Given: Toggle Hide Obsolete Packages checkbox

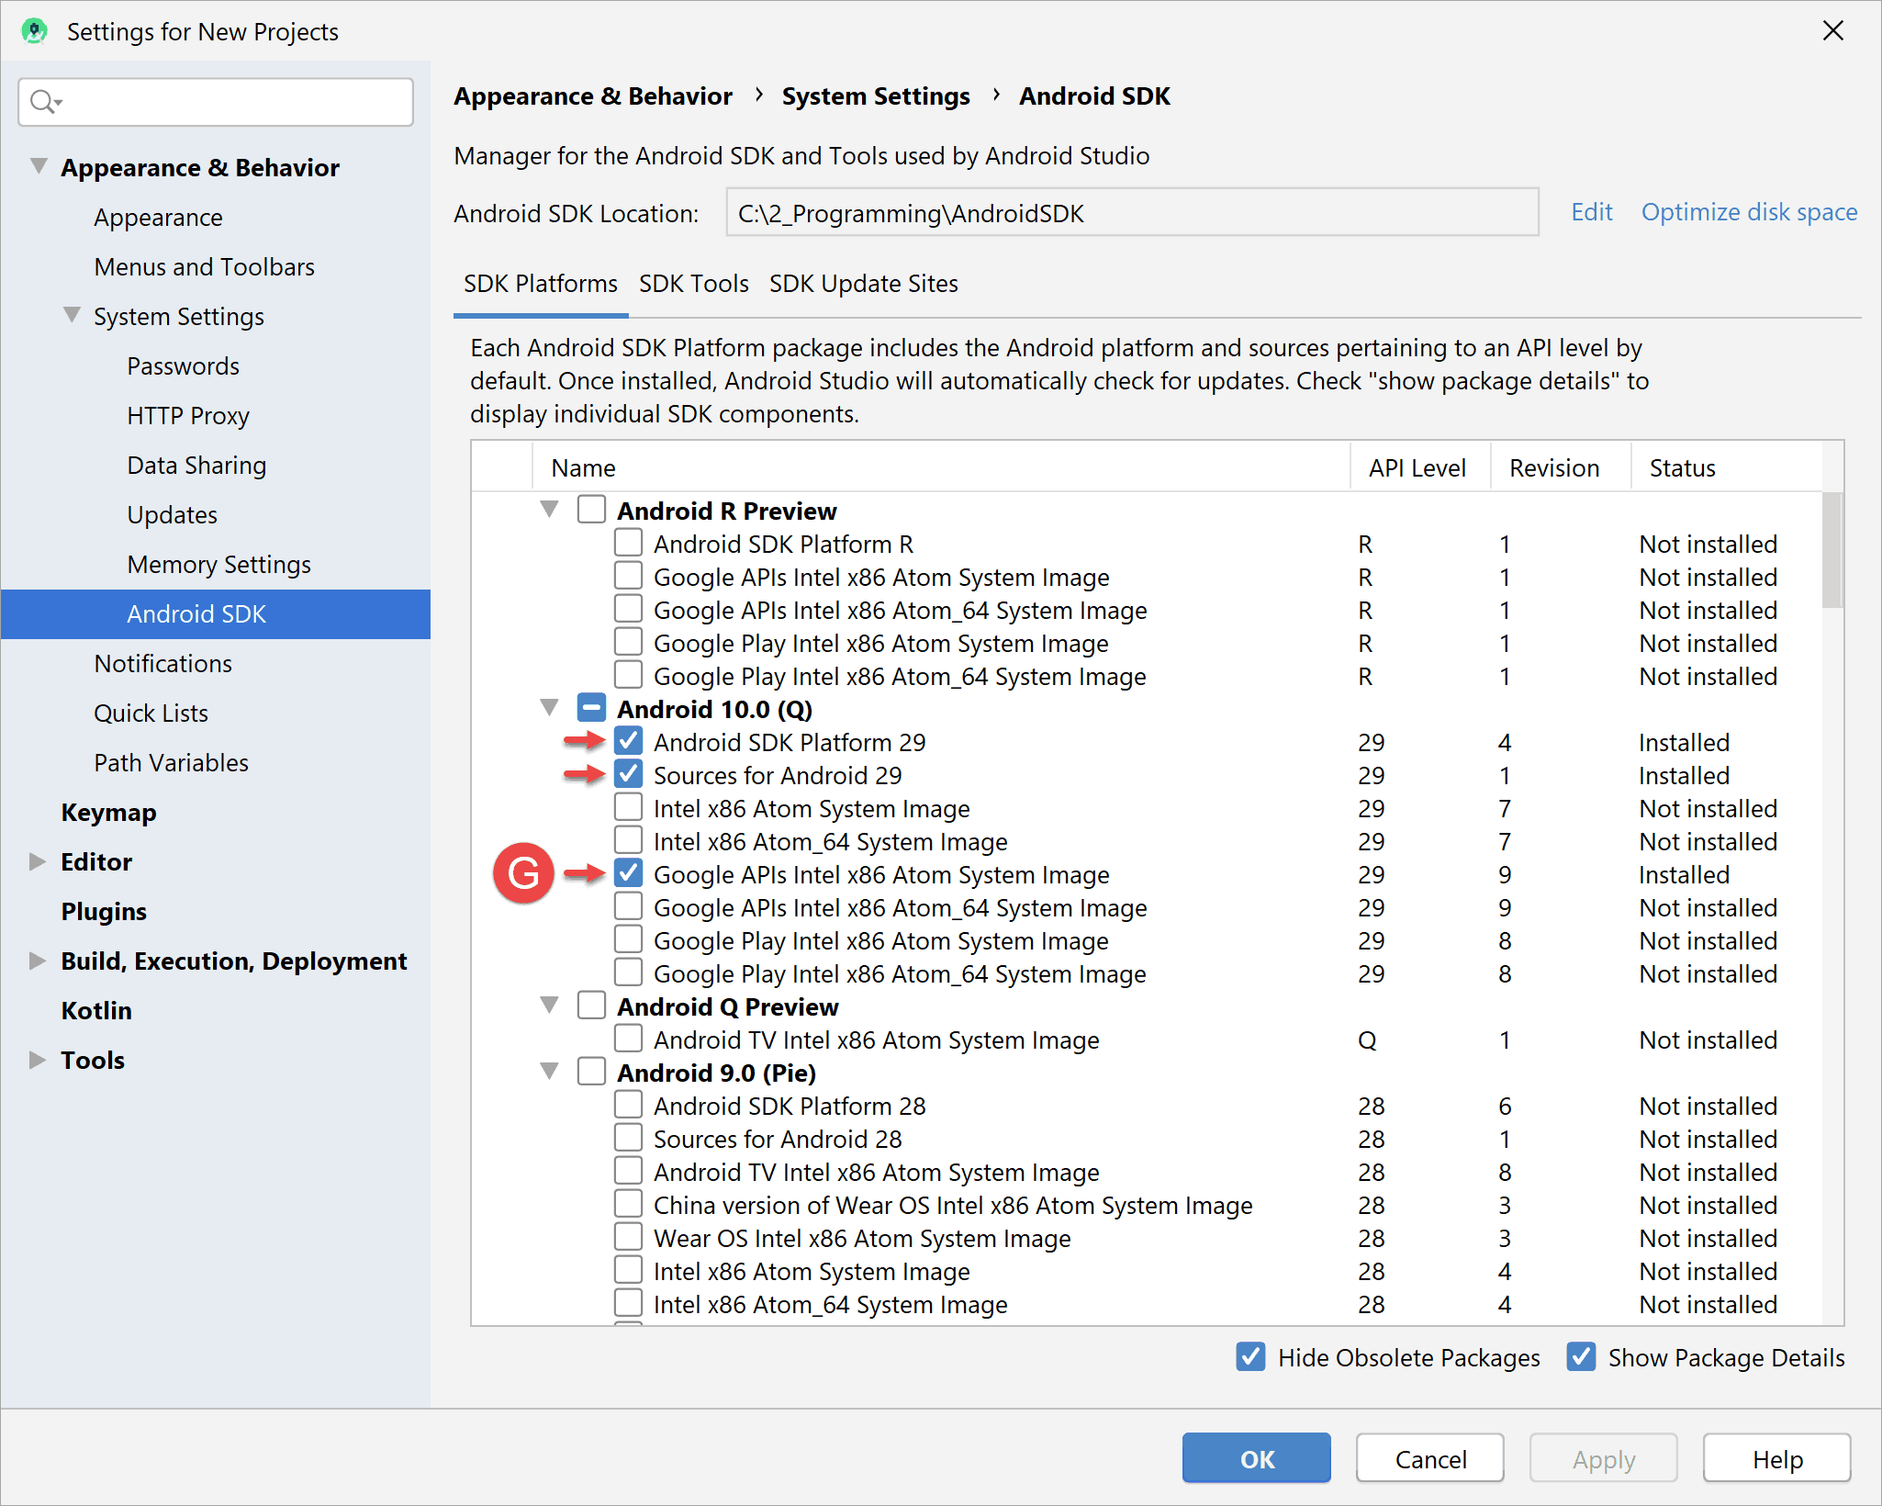Looking at the screenshot, I should tap(1250, 1356).
